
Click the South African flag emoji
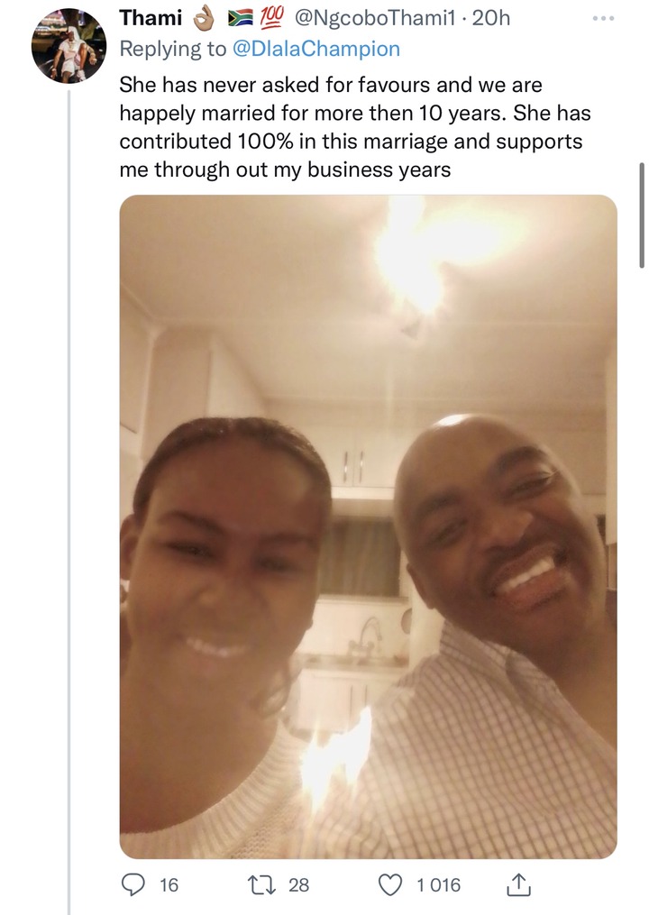coord(240,19)
